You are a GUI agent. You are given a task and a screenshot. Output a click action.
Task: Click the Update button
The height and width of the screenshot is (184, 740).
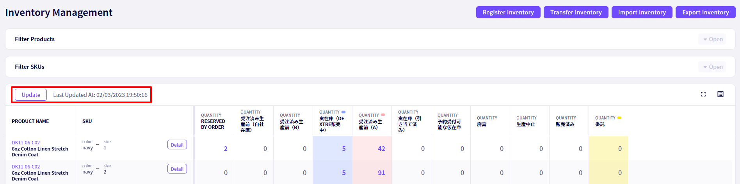pyautogui.click(x=31, y=95)
